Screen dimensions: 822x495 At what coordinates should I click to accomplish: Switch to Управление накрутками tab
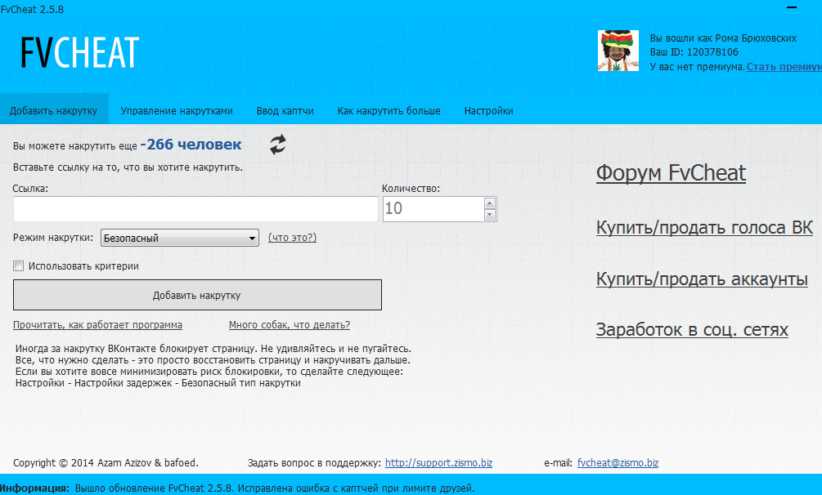[177, 110]
